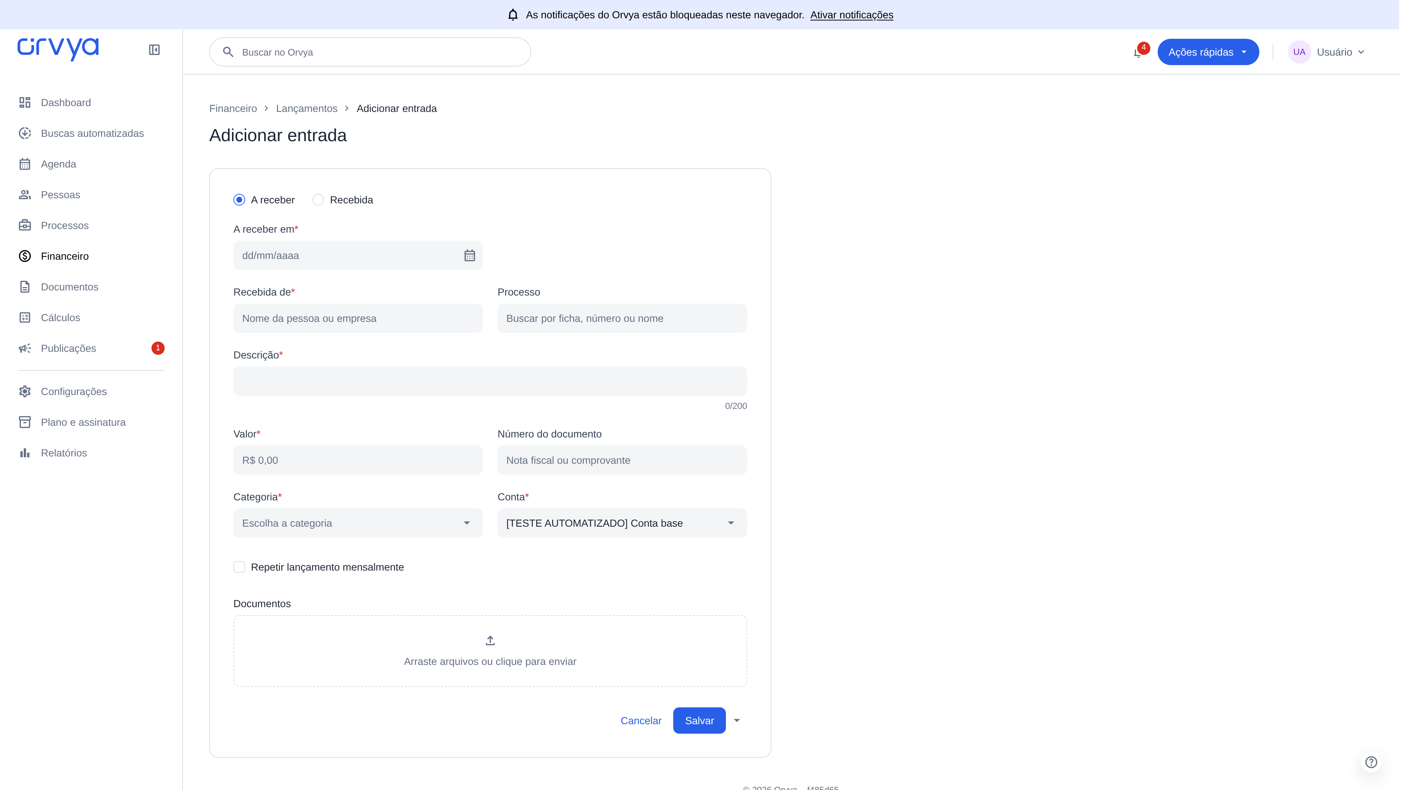The image size is (1405, 790).
Task: Click the search magnifier icon
Action: (x=229, y=52)
